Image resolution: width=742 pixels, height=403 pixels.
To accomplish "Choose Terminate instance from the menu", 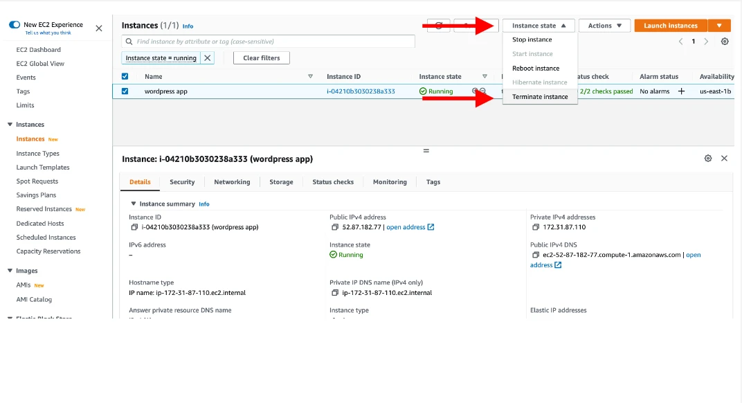I will click(540, 97).
